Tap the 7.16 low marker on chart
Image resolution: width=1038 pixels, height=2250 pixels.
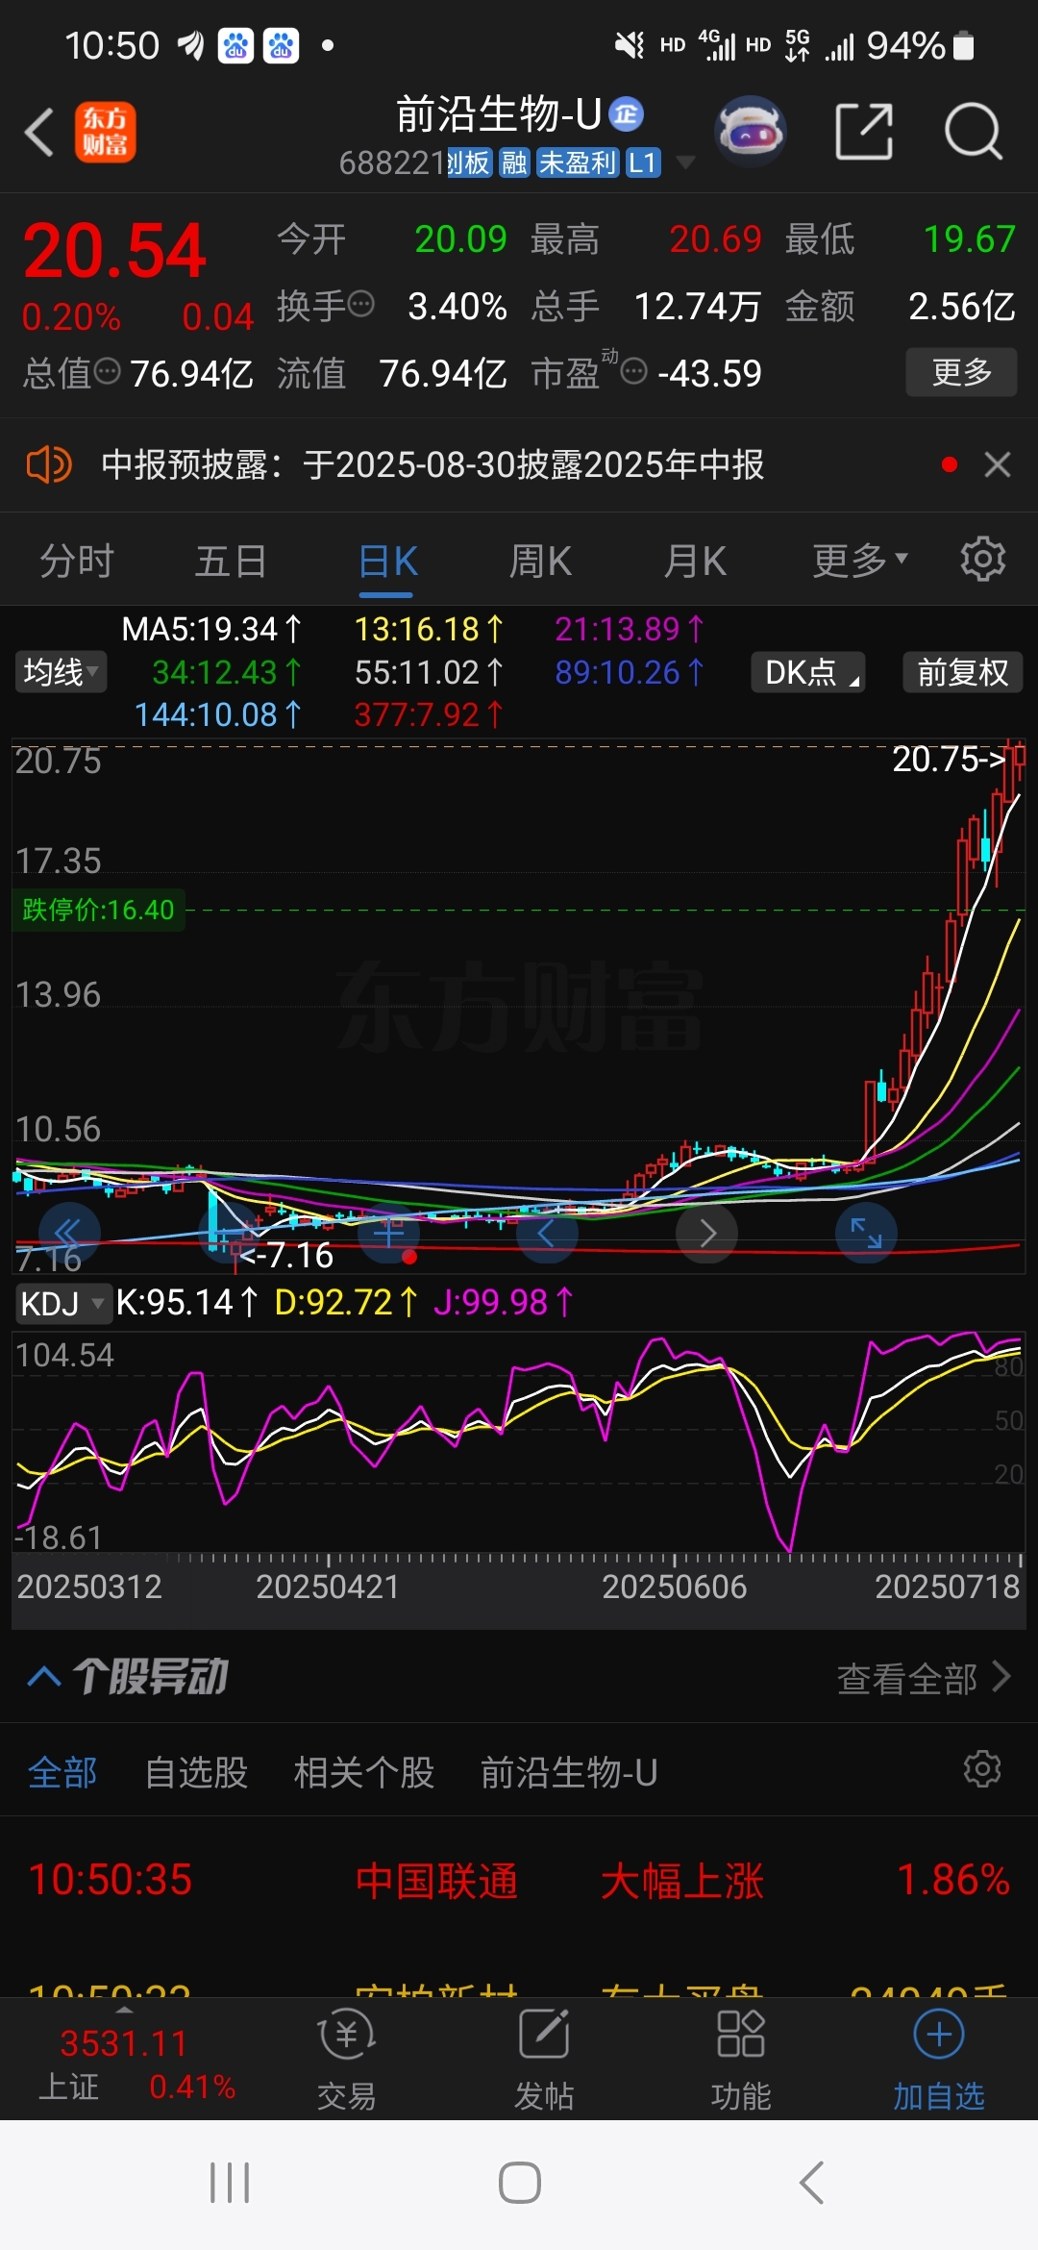pyautogui.click(x=285, y=1255)
